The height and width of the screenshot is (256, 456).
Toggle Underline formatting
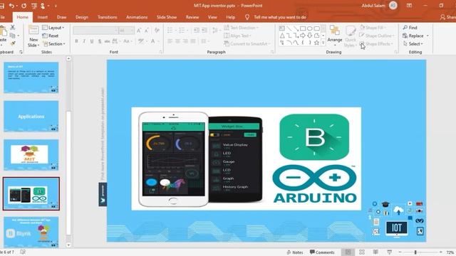pos(92,41)
